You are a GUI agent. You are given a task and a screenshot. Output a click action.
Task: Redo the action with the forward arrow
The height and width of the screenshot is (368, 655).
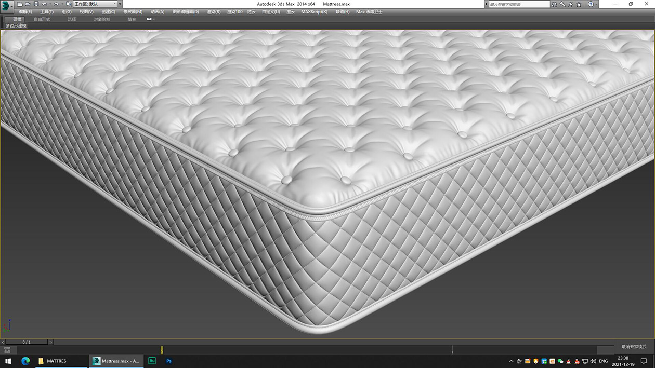pos(56,4)
